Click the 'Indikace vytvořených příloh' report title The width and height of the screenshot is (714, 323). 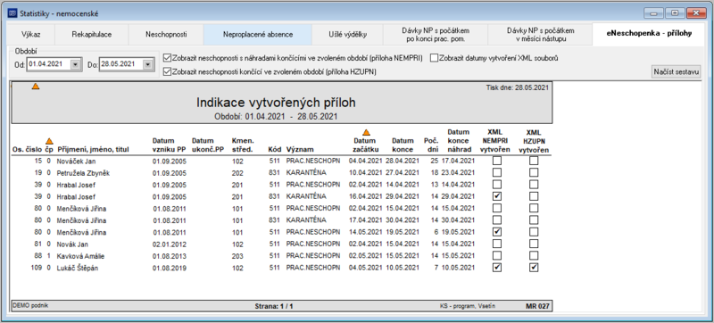click(276, 103)
